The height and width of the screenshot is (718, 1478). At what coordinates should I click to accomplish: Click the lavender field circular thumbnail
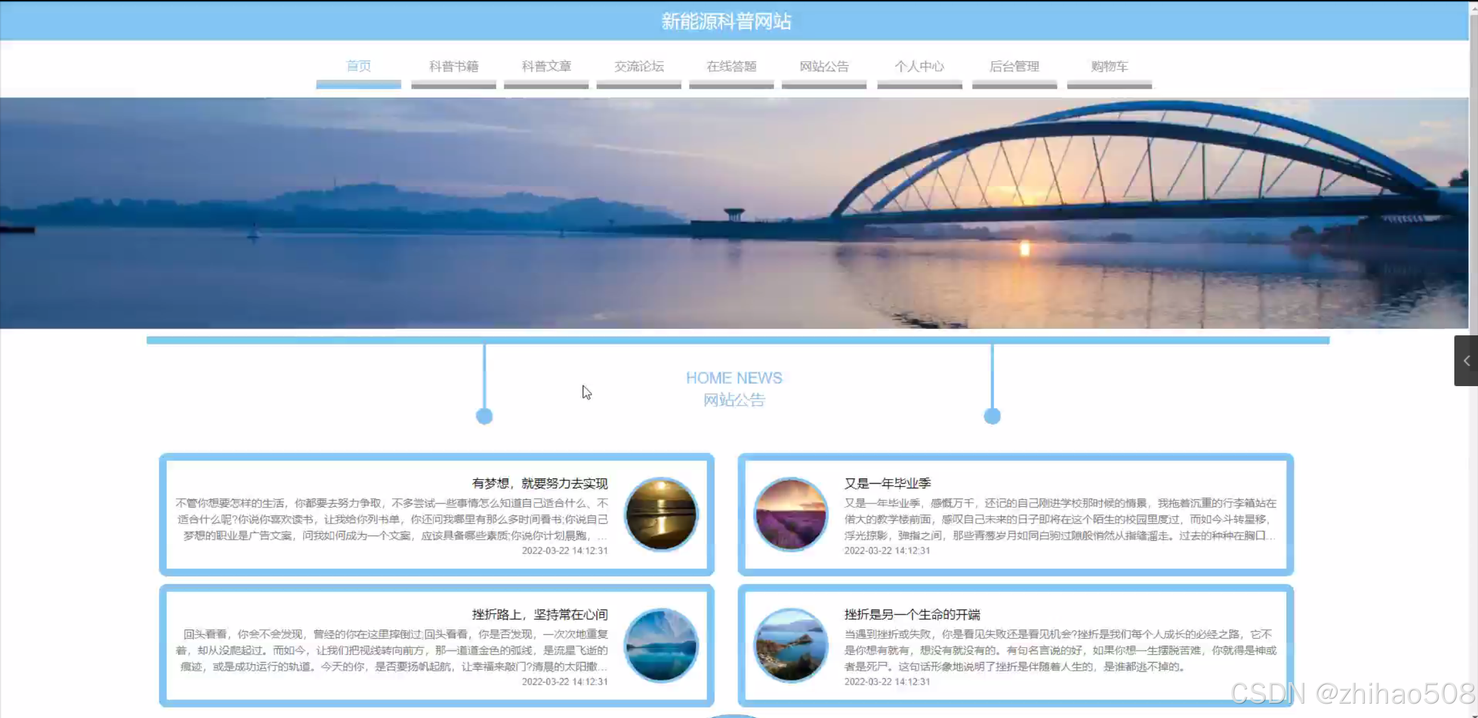(x=791, y=514)
